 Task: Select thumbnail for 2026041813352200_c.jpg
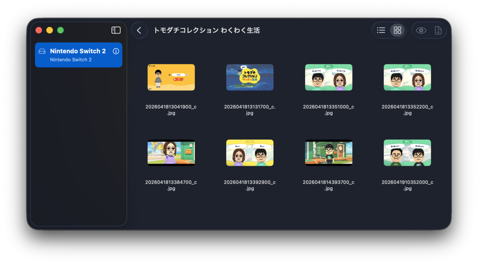click(x=407, y=77)
